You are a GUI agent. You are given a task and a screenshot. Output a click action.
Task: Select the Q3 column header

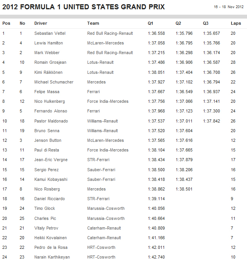pyautogui.click(x=206, y=23)
